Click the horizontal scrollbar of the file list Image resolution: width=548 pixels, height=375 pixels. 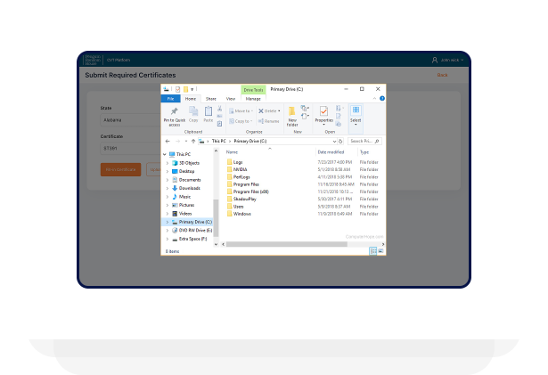point(287,244)
